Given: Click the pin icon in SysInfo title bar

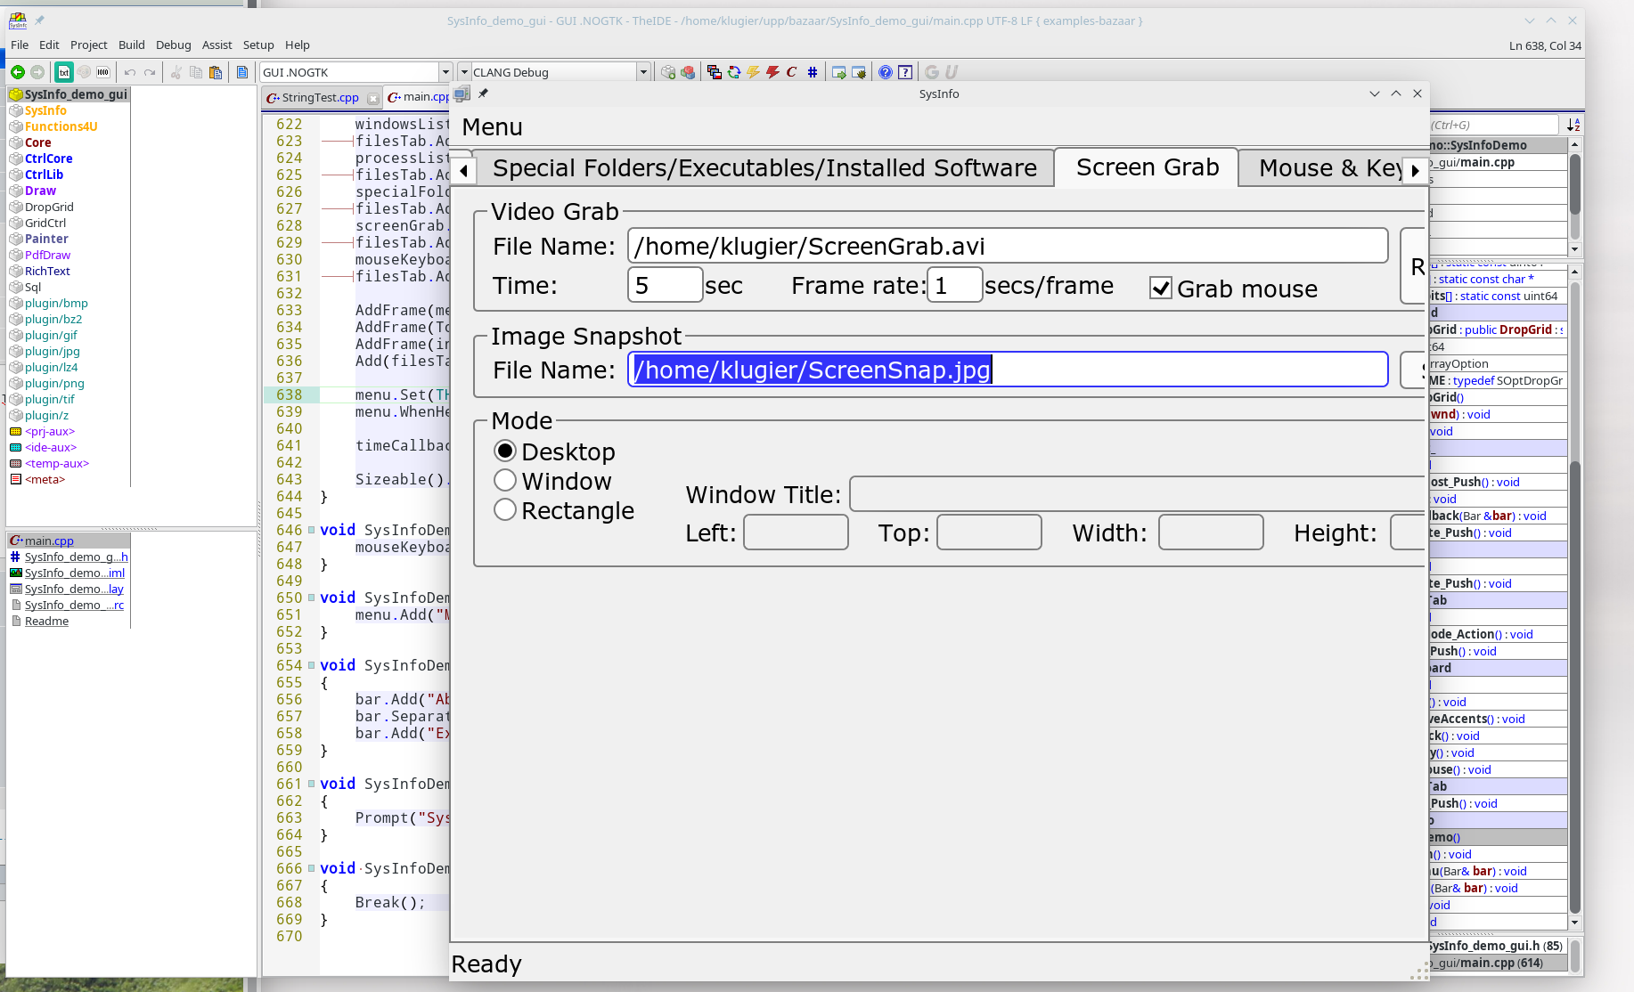Looking at the screenshot, I should [484, 94].
